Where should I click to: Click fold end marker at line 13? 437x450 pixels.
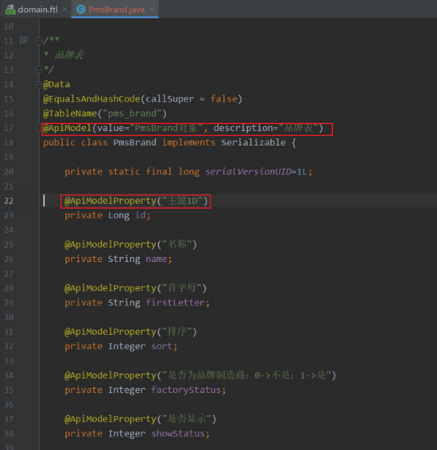click(x=39, y=69)
